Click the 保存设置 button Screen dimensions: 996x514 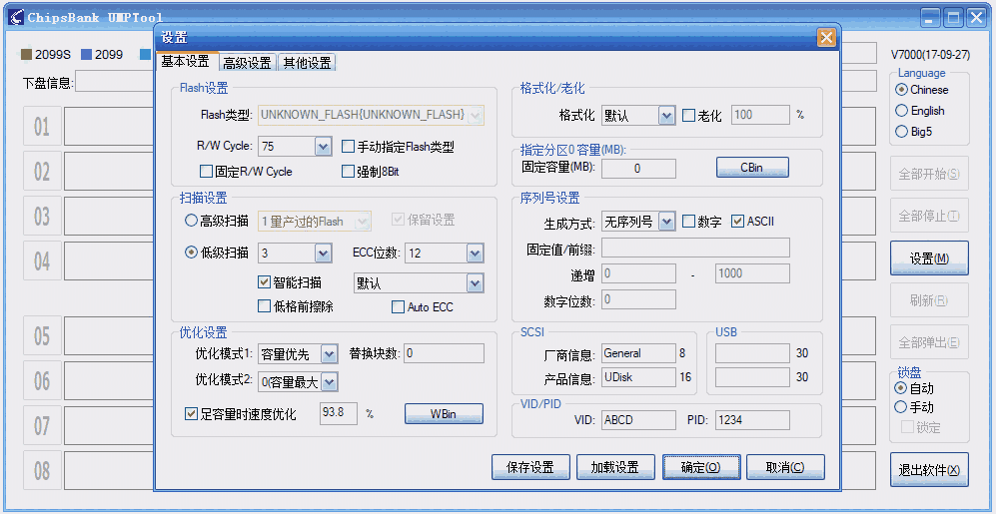(x=530, y=468)
